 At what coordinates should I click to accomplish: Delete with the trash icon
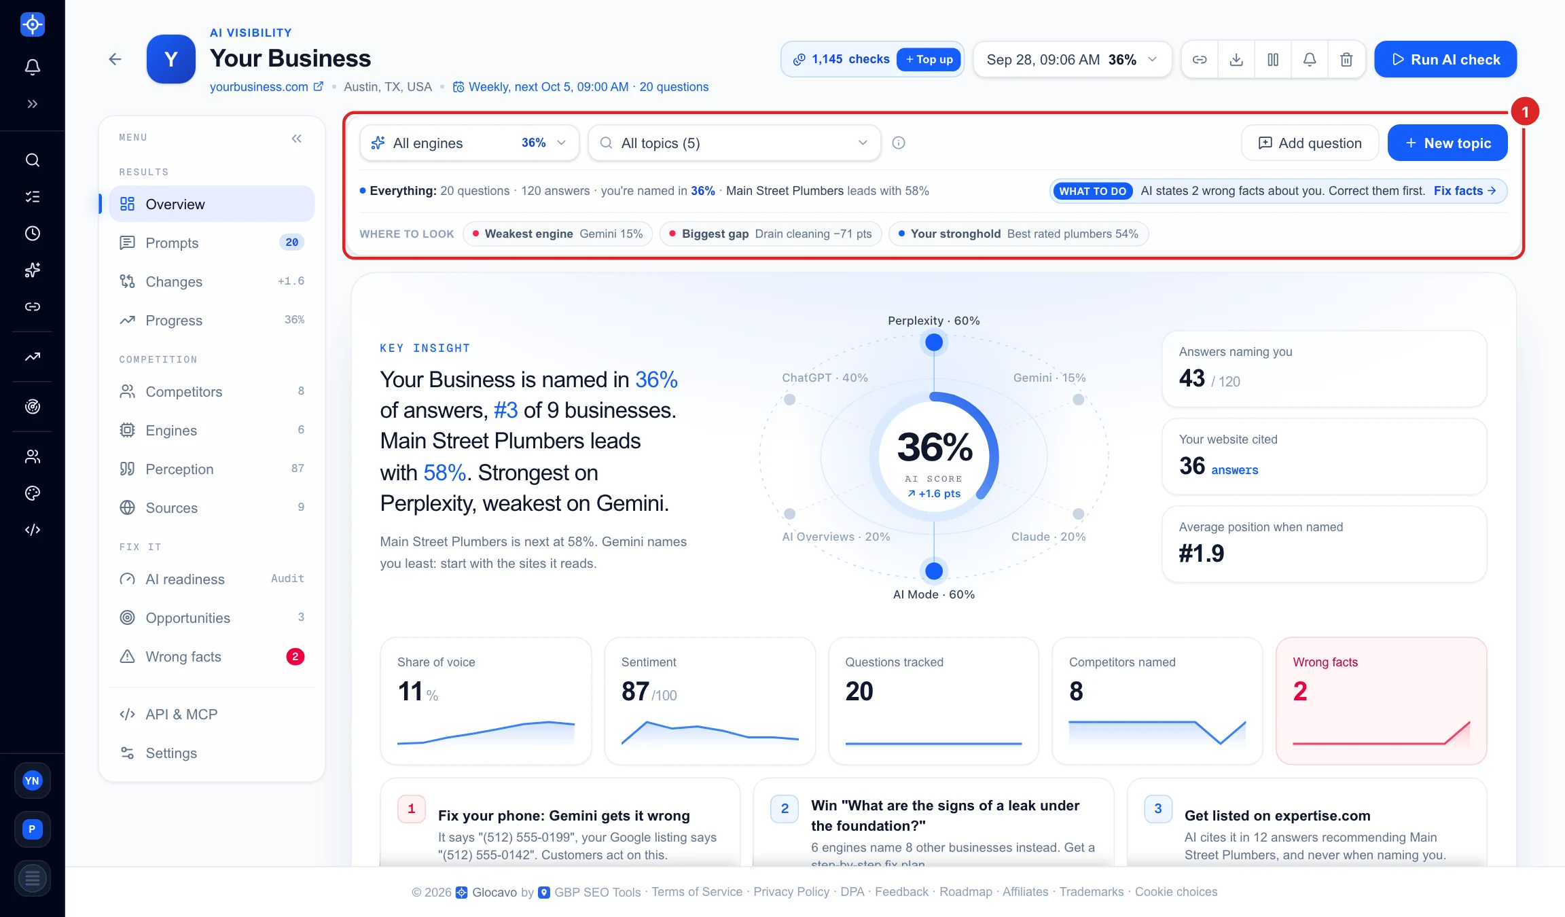pyautogui.click(x=1346, y=59)
